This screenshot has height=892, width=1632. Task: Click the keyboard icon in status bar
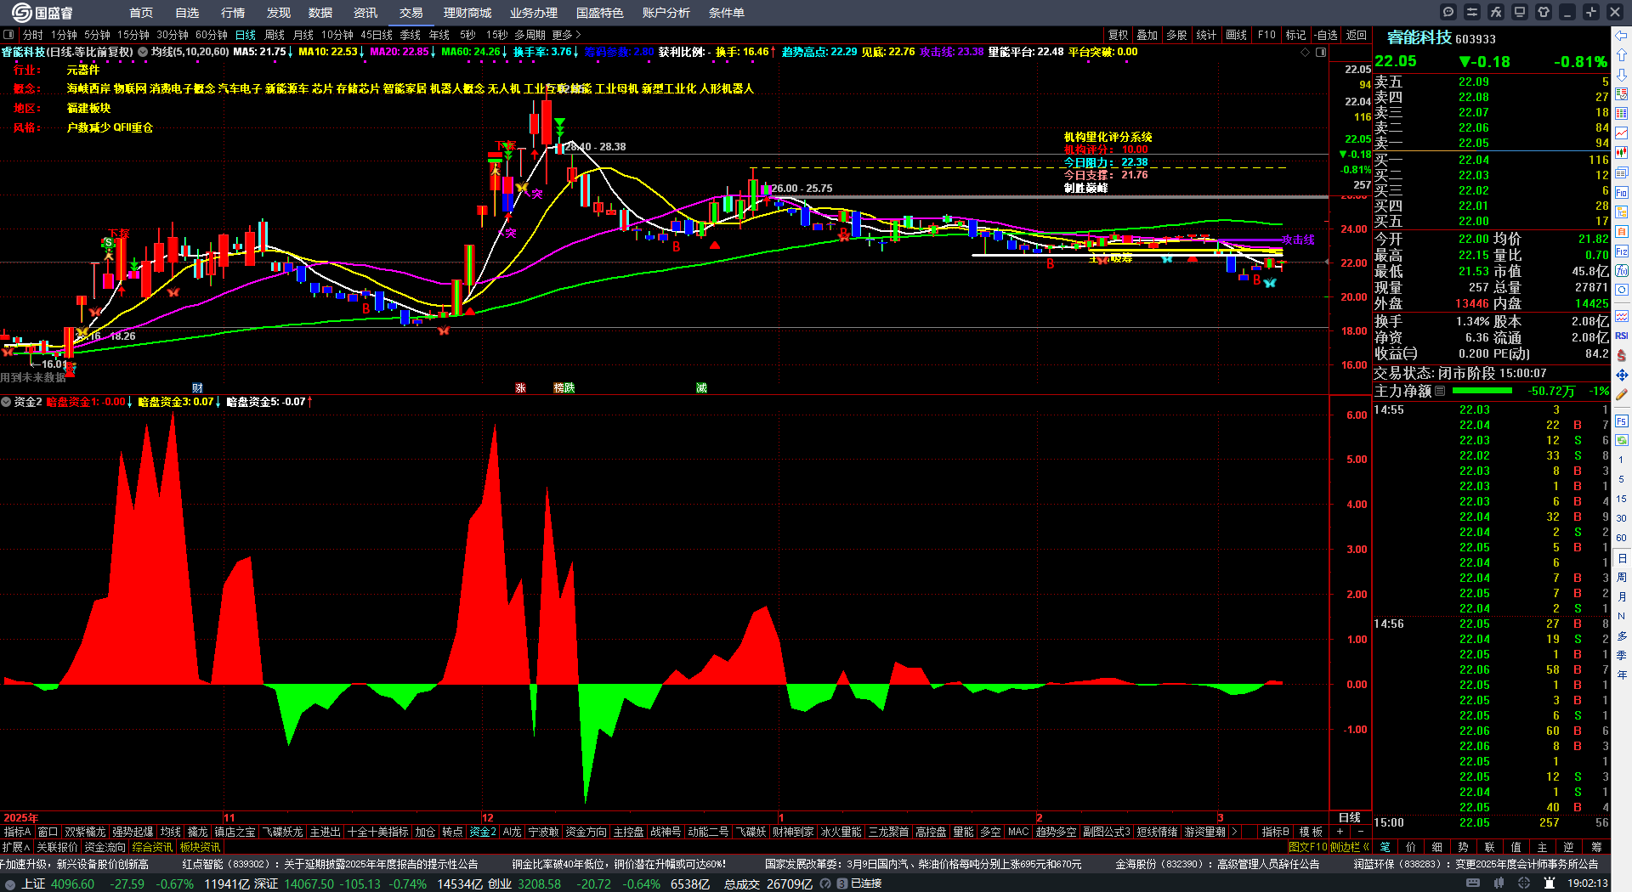pos(1473,884)
